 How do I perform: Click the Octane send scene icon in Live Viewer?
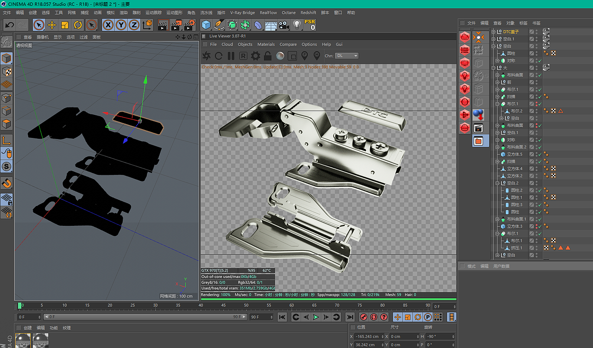pyautogui.click(x=207, y=56)
